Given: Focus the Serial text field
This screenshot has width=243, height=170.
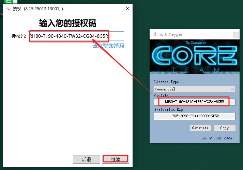Looking at the screenshot, I should click(x=195, y=102).
